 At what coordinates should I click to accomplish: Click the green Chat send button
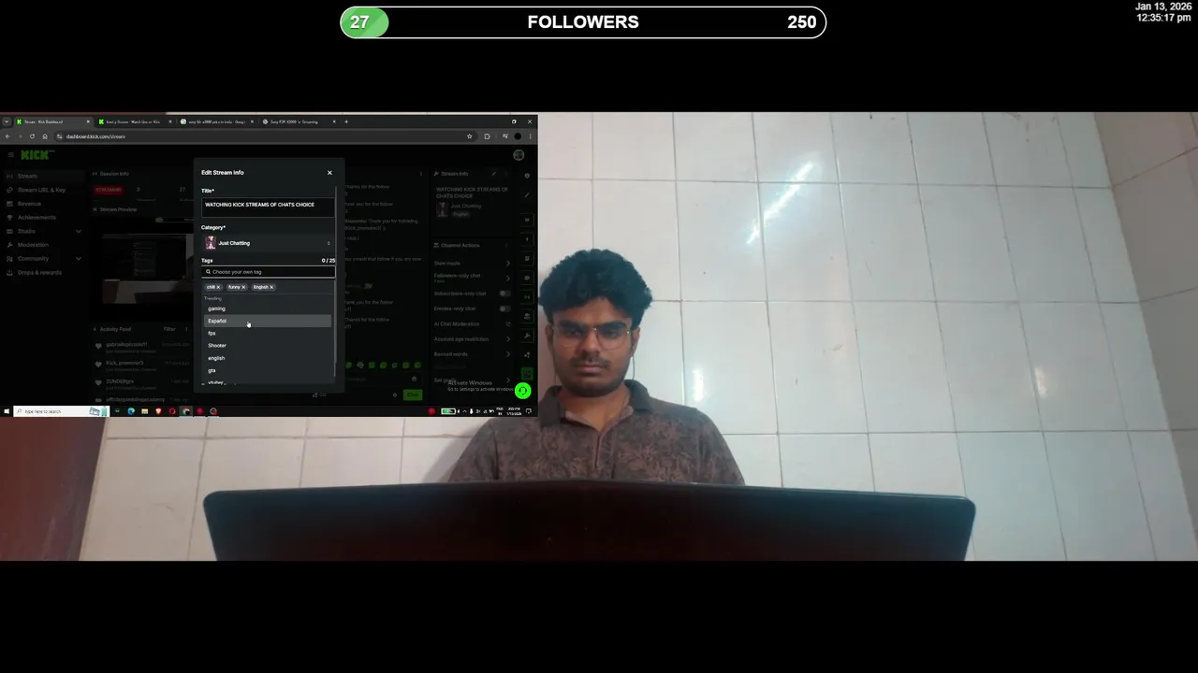tap(413, 394)
